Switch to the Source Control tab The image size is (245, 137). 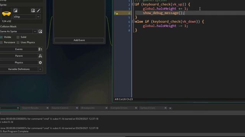point(60,108)
